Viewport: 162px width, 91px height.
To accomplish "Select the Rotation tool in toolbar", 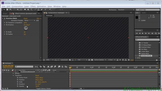I will click(x=15, y=10).
